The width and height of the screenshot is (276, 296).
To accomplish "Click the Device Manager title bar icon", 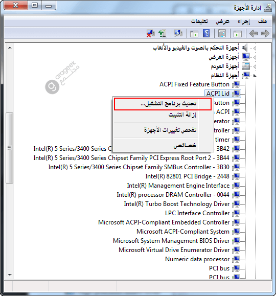I will point(268,8).
